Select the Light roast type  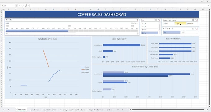pos(180,23)
